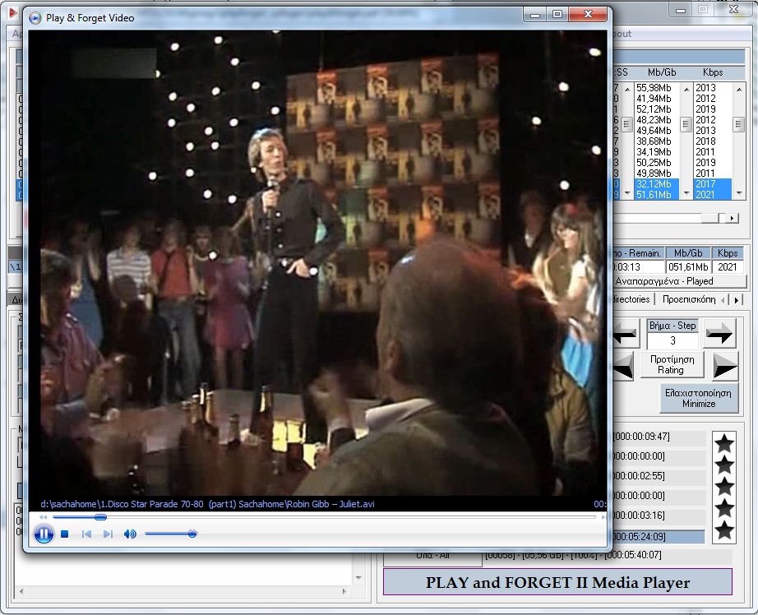Click the volume slider handle
Screen dimensions: 758x615
(x=192, y=534)
